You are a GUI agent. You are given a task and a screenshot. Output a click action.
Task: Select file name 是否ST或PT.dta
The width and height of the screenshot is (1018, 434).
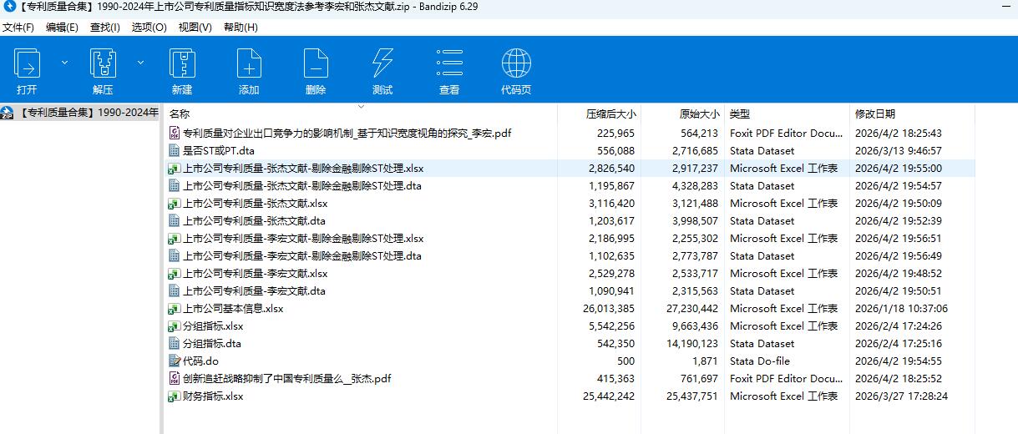(x=219, y=150)
